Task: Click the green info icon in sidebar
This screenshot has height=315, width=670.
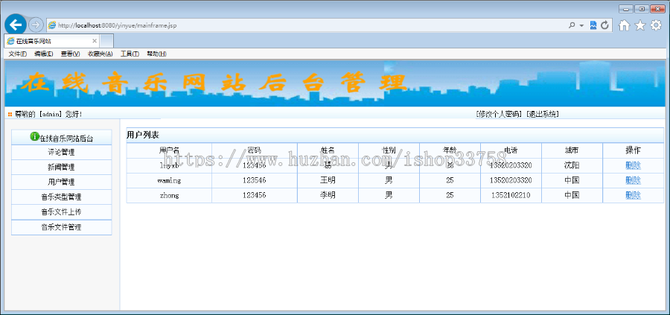Action: 34,137
